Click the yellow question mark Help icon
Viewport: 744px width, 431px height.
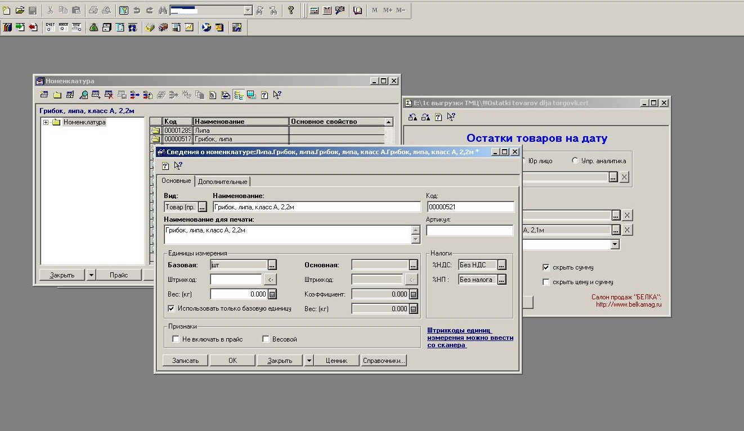pos(290,10)
